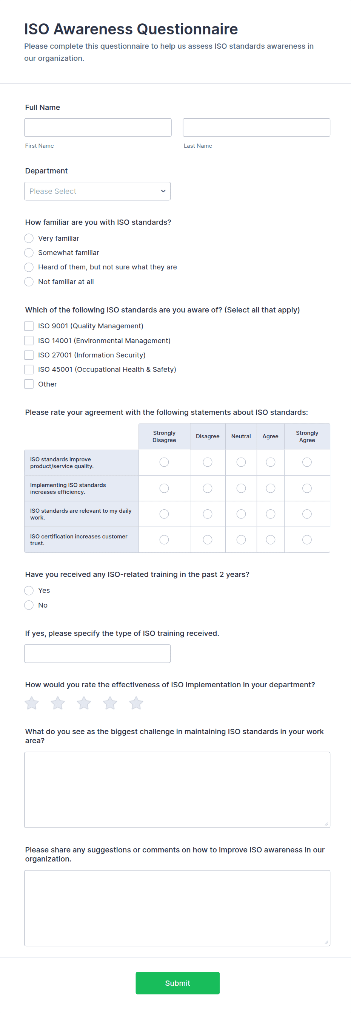
Task: Click the ISO training type text field
Action: coord(97,653)
